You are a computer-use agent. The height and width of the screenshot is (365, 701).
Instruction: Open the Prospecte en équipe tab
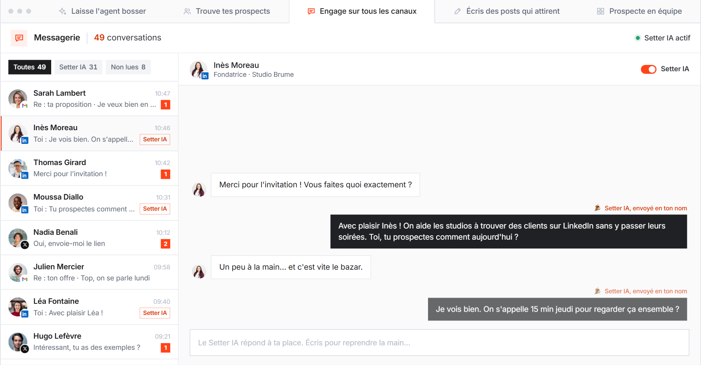pyautogui.click(x=639, y=11)
